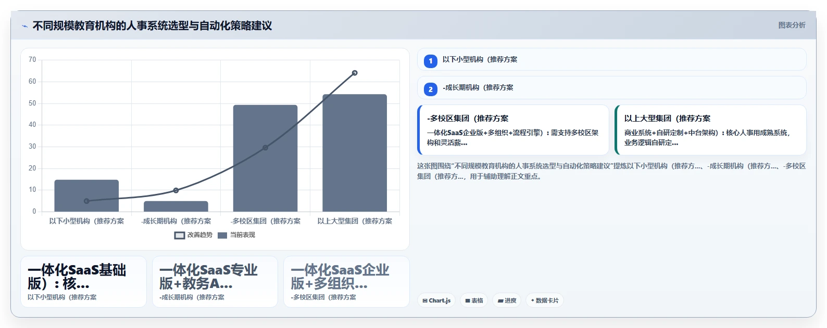This screenshot has height=328, width=827.
Task: Click the y-axis value 10
Action: click(x=32, y=190)
